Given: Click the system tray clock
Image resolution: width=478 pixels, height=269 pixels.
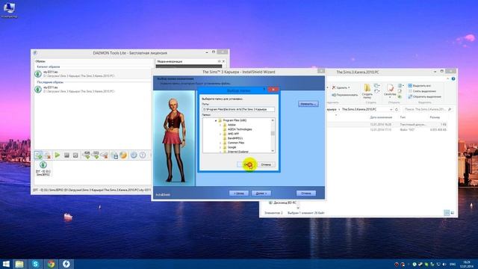Looking at the screenshot, I should tap(467, 264).
